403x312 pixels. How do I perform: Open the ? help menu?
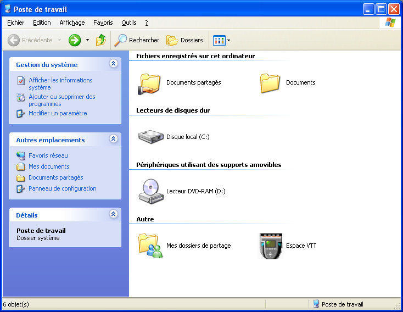147,23
